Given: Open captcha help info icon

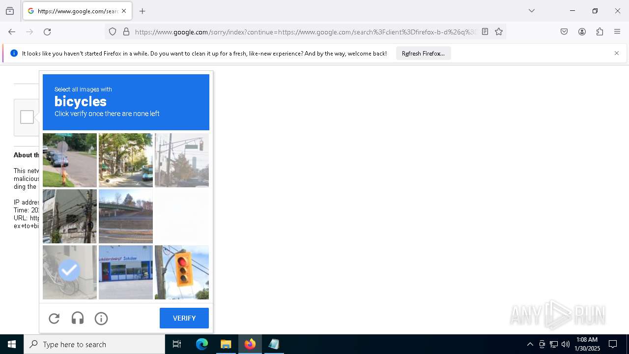Looking at the screenshot, I should click(x=101, y=319).
